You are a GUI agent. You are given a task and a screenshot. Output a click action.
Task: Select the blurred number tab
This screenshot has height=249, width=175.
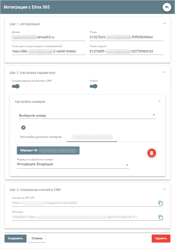92,137
